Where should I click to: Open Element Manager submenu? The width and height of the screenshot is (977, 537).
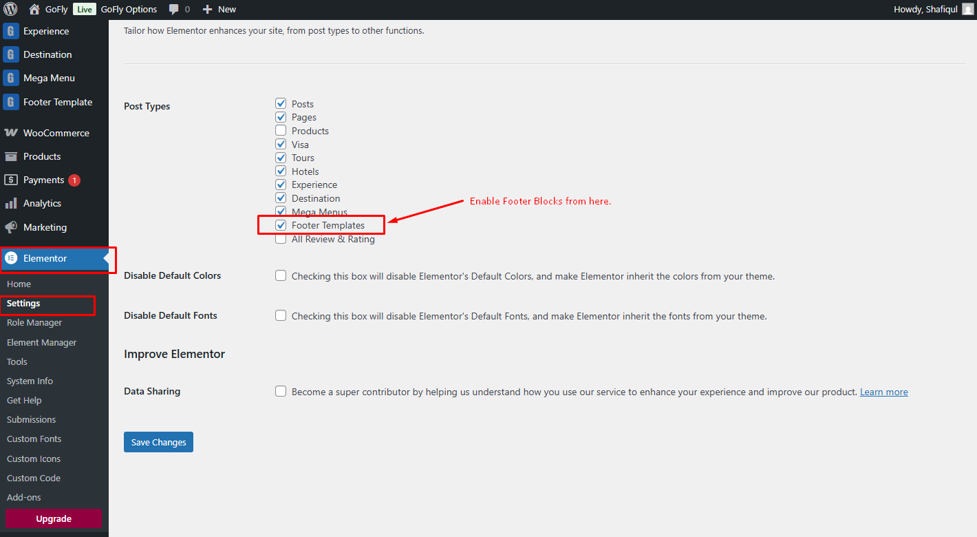[41, 342]
